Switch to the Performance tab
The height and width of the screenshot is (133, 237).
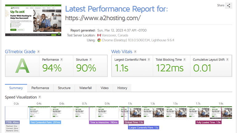click(40, 88)
